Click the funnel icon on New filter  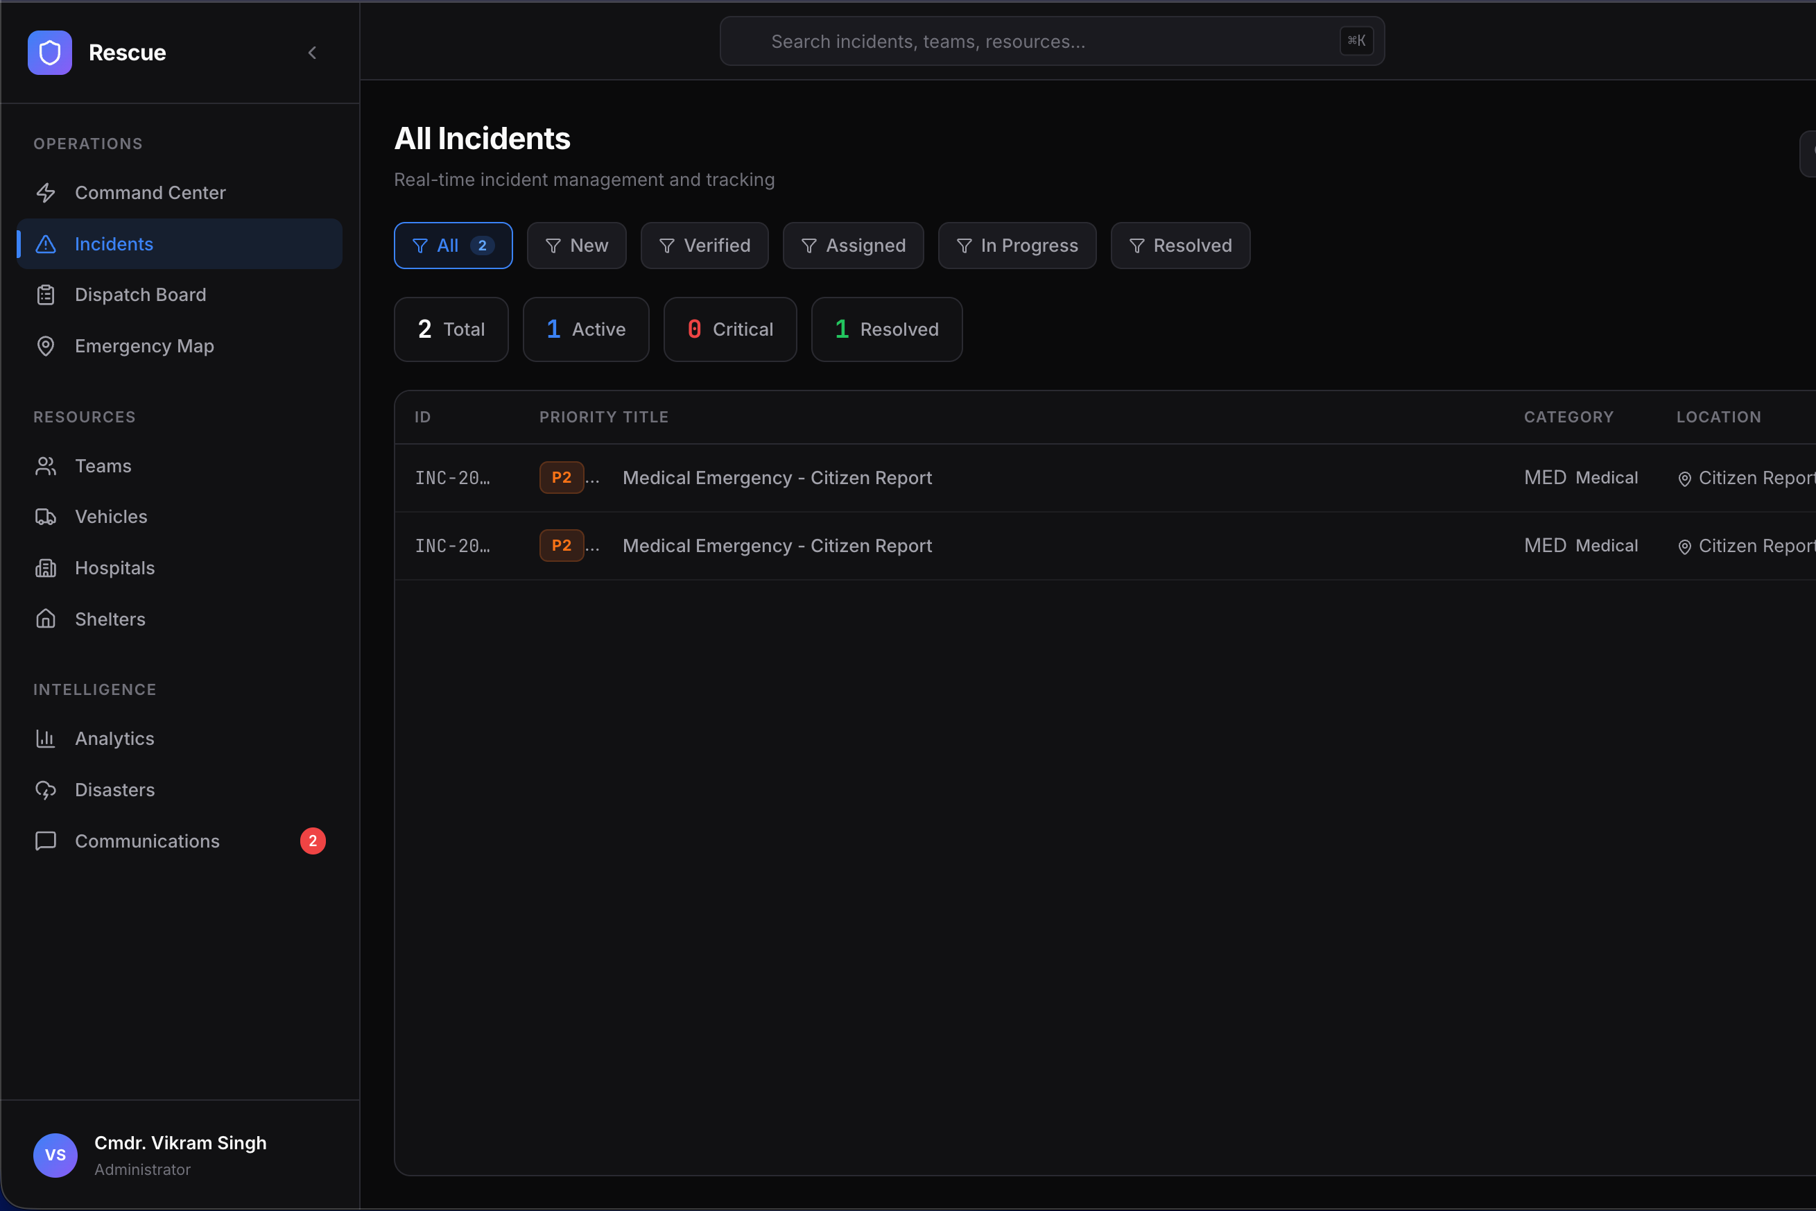click(x=553, y=246)
